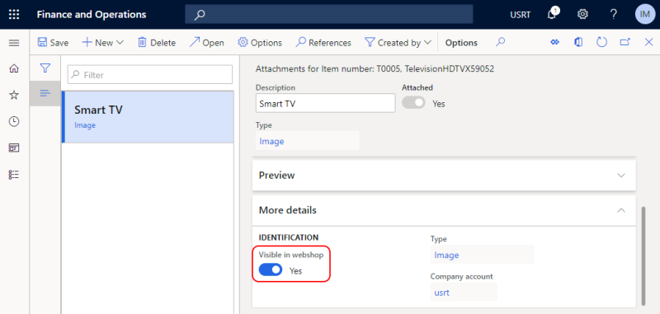Image resolution: width=660 pixels, height=314 pixels.
Task: Click the global search box
Action: (328, 14)
